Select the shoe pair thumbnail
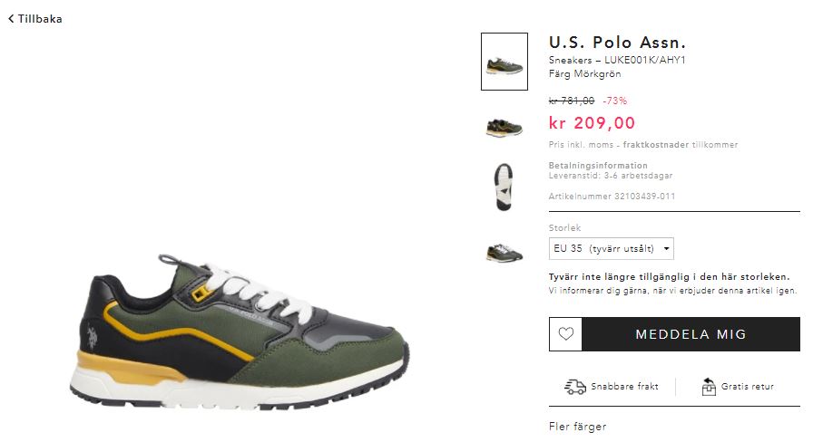This screenshot has width=813, height=442. point(504,253)
